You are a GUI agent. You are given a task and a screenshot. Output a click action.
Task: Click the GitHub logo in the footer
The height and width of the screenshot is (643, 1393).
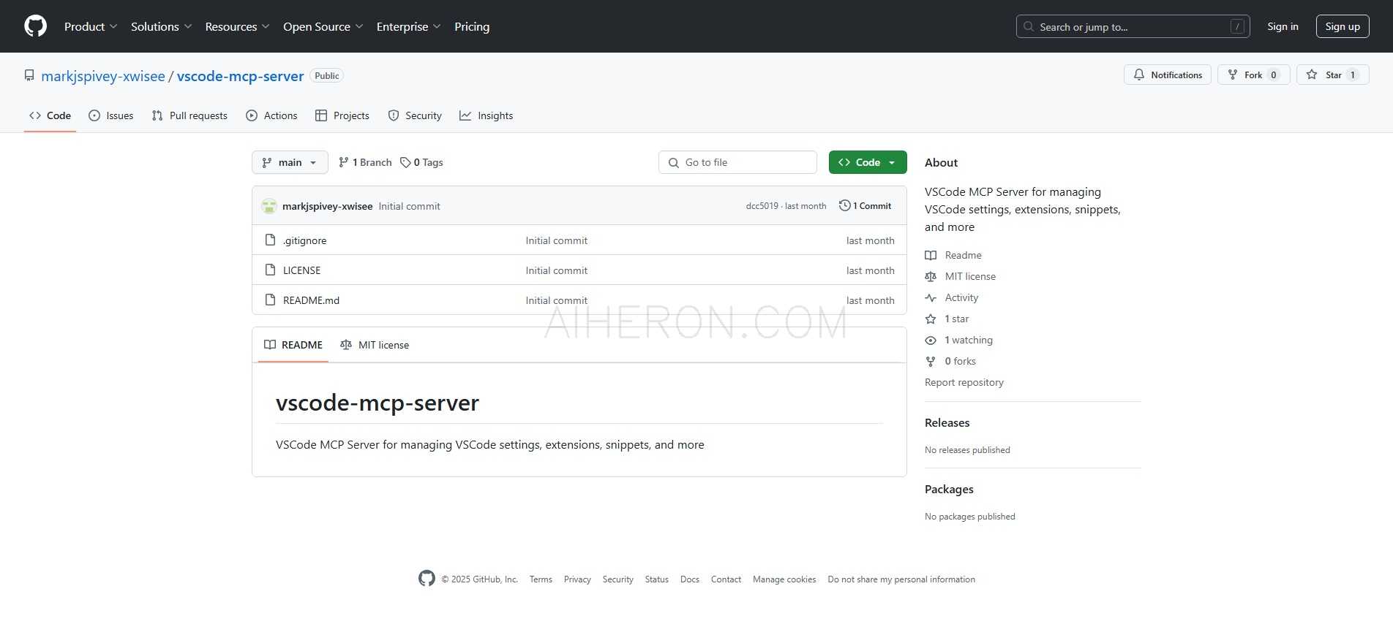(427, 578)
